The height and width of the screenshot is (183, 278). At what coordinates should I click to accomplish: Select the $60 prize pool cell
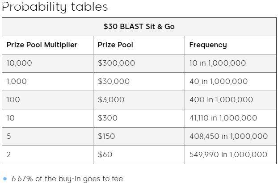105,154
